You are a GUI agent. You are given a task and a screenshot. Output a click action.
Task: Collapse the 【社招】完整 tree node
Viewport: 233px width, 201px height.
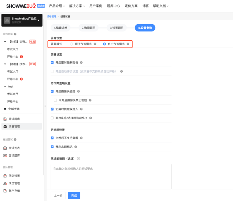[5, 42]
